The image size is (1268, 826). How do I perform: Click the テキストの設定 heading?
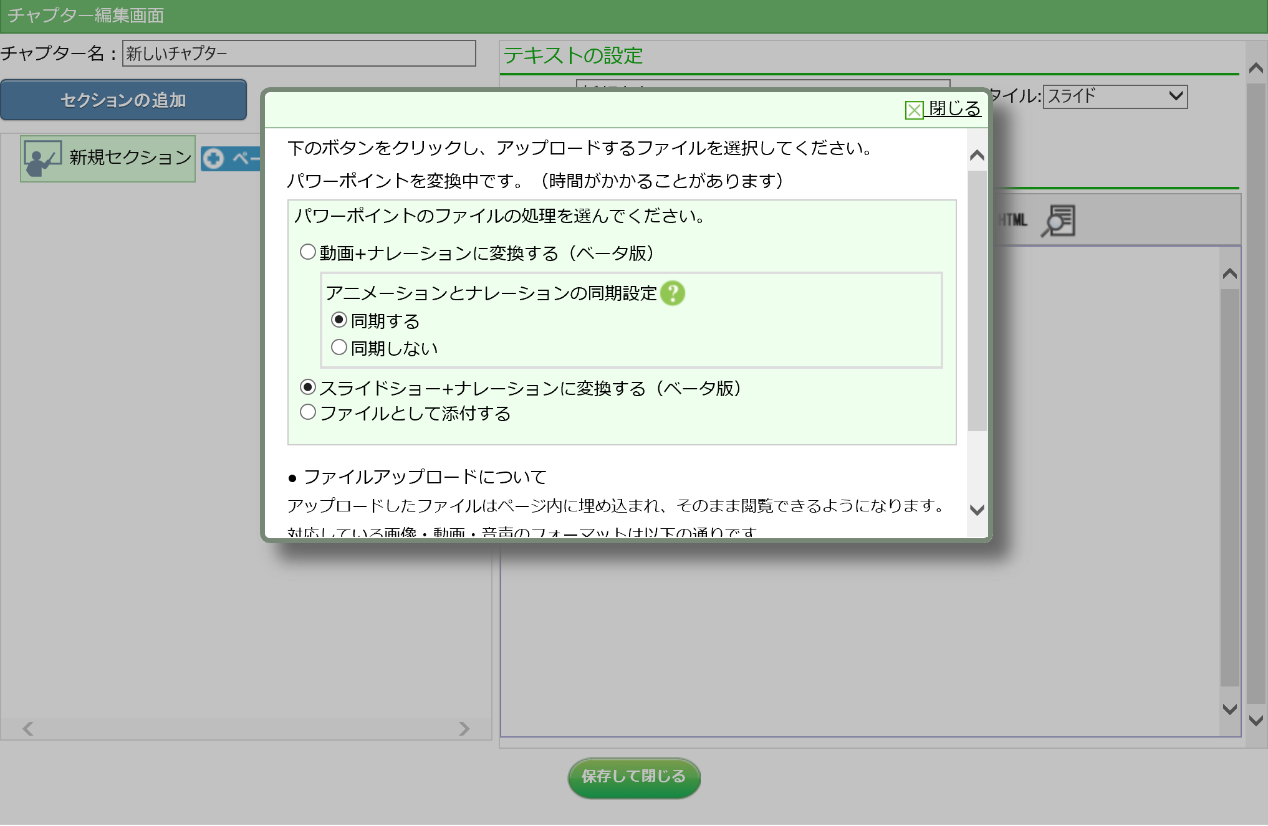coord(573,55)
